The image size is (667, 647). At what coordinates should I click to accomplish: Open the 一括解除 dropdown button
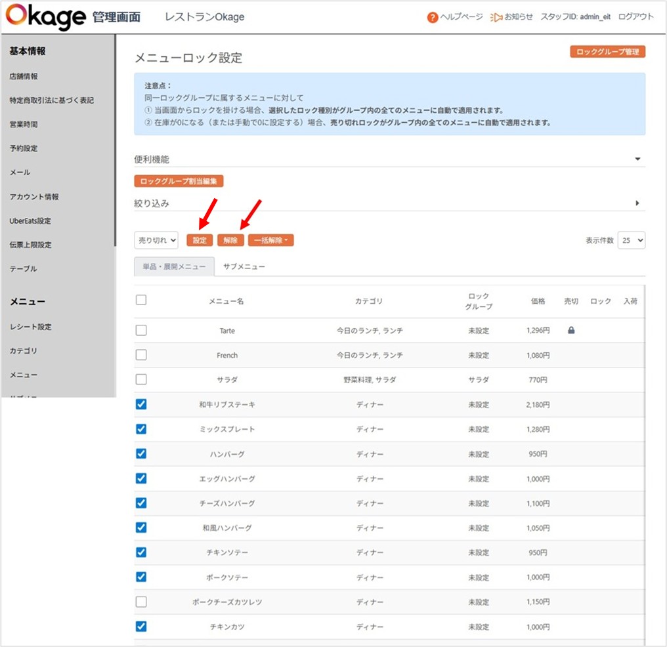point(270,241)
